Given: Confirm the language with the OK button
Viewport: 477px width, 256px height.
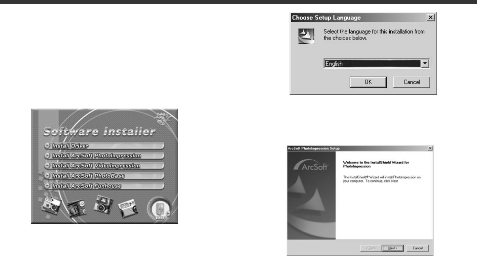Looking at the screenshot, I should click(x=368, y=82).
